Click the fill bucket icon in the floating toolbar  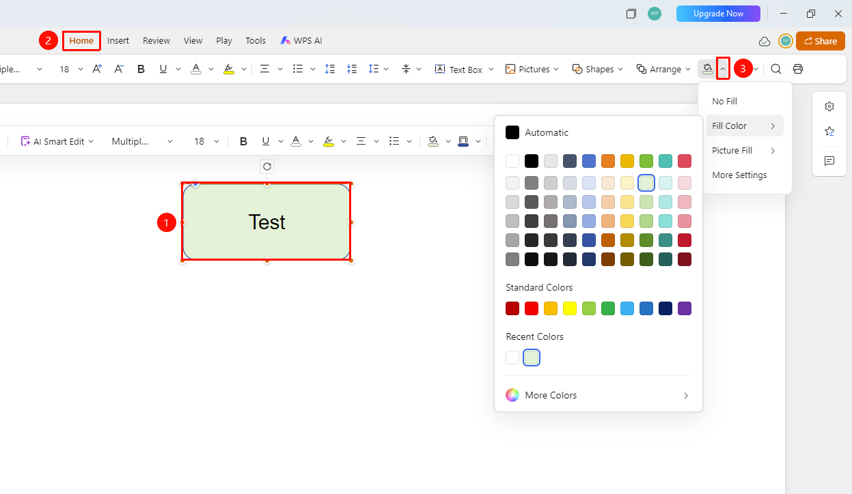pyautogui.click(x=432, y=141)
